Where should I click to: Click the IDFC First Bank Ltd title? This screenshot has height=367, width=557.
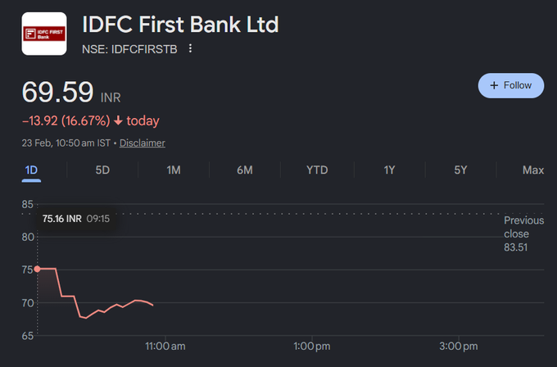click(x=180, y=24)
